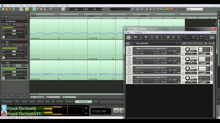Click settings icon on Toms track

[26, 65]
